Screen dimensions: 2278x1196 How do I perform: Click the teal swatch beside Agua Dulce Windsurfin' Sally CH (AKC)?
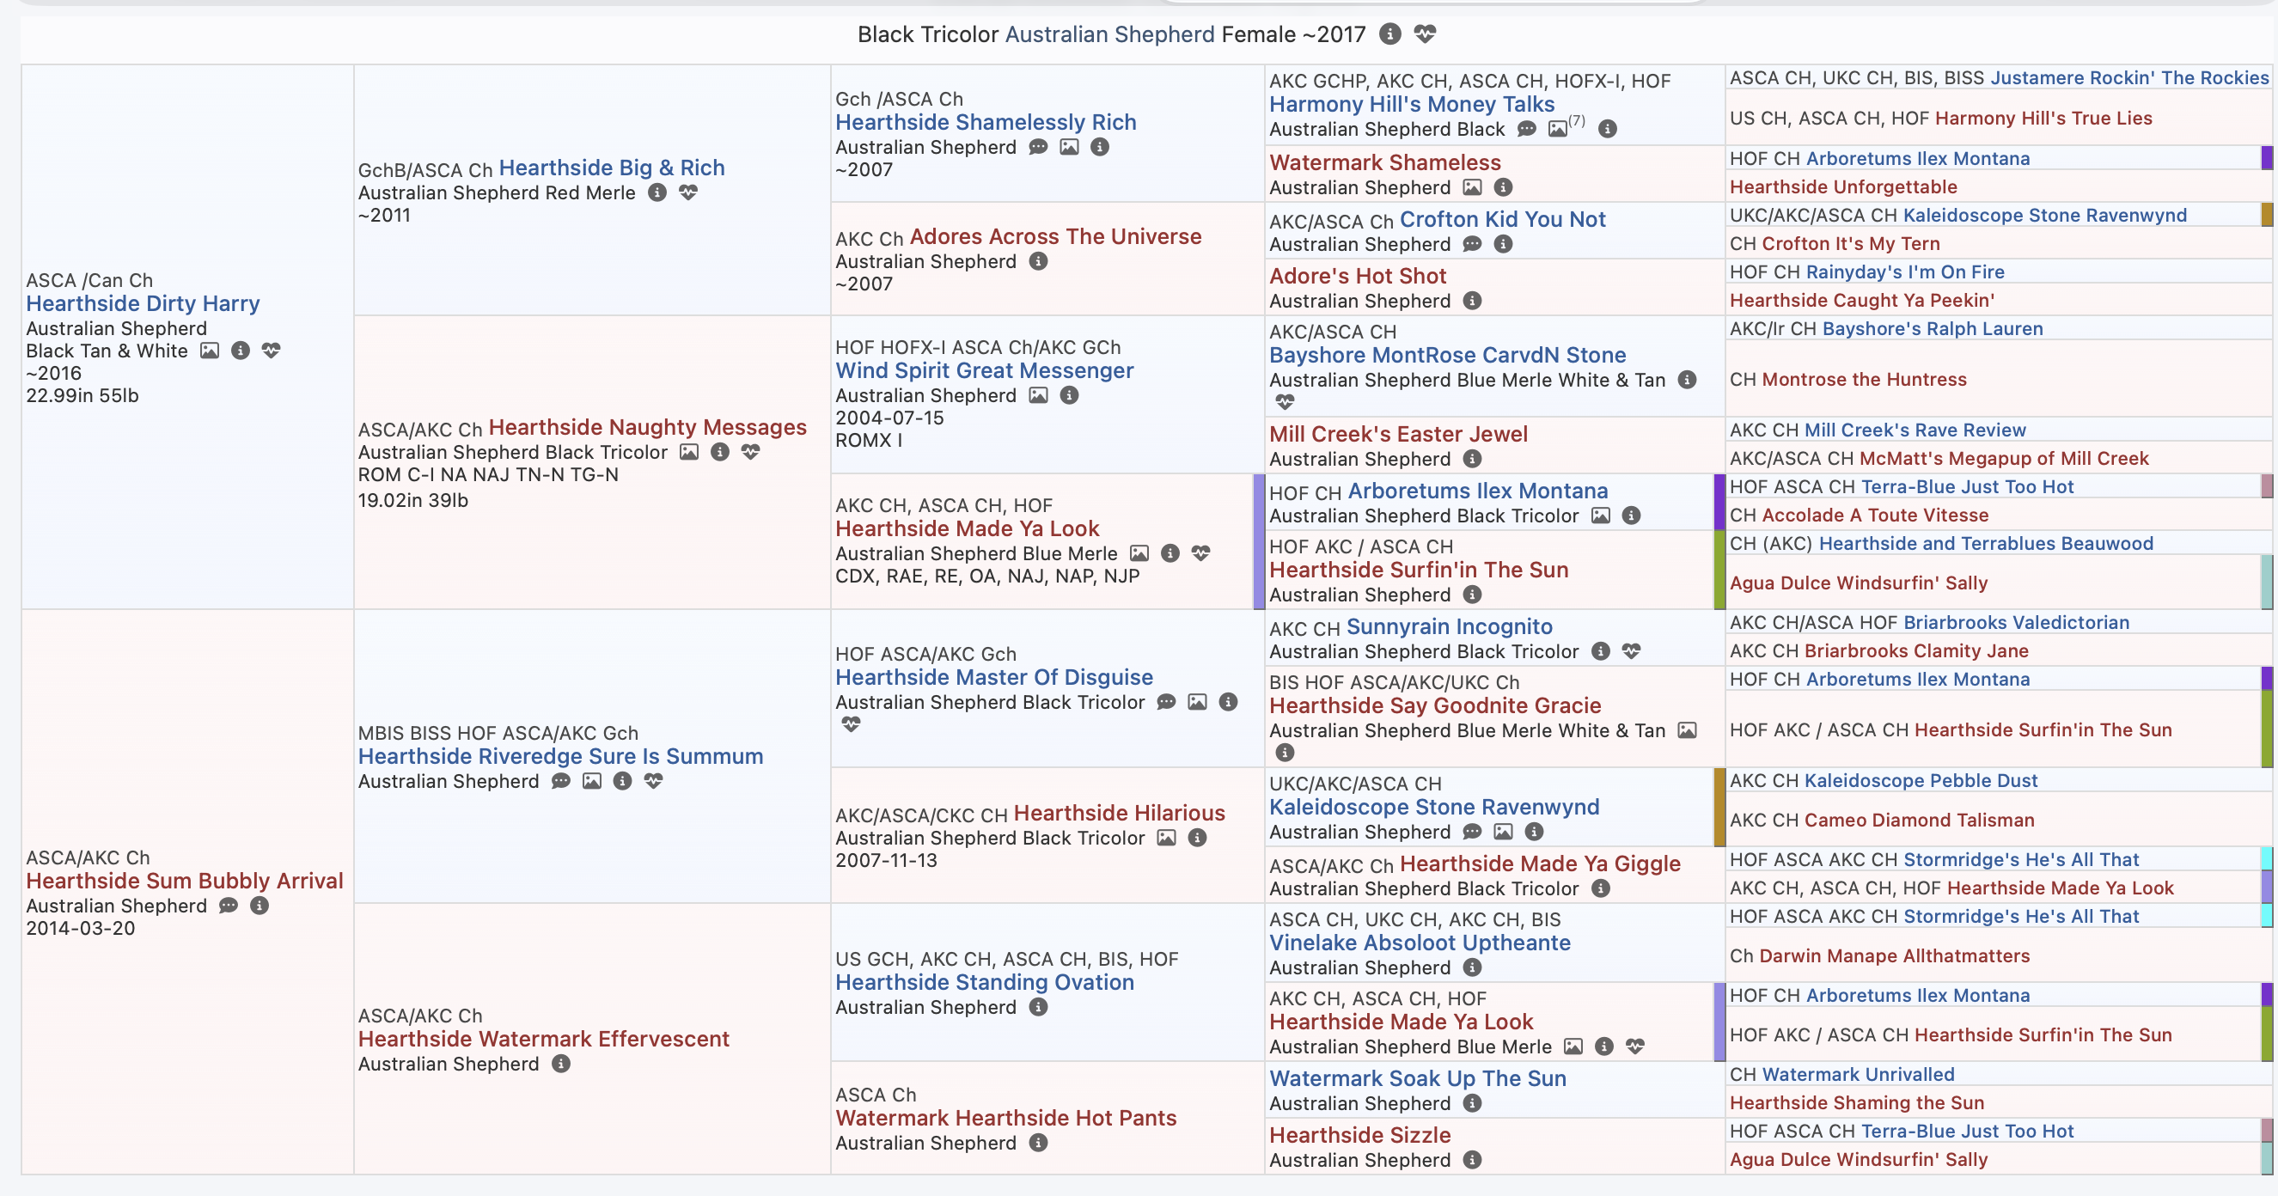[2267, 582]
